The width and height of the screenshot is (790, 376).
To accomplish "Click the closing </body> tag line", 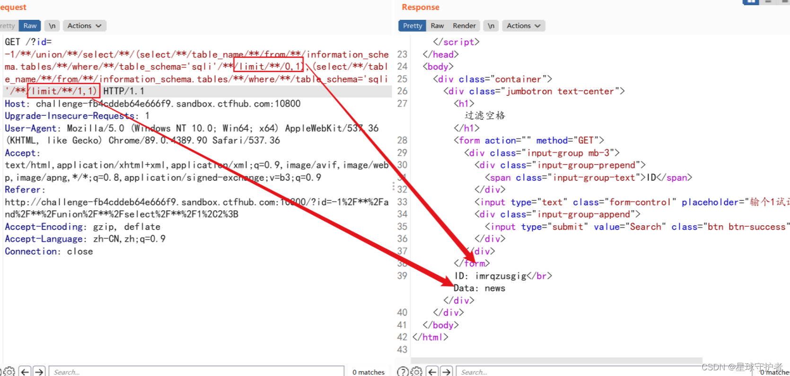I will click(441, 325).
